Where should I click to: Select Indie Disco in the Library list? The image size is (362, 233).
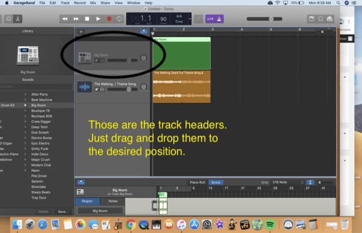[x=40, y=154]
